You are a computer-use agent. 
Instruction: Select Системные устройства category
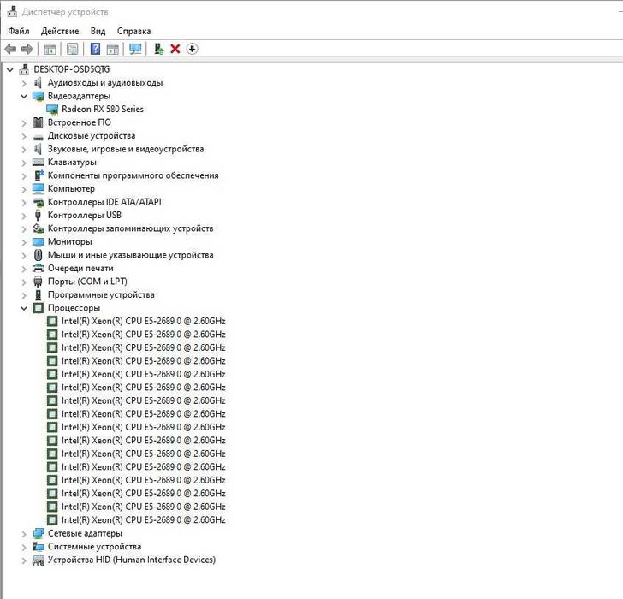(94, 547)
